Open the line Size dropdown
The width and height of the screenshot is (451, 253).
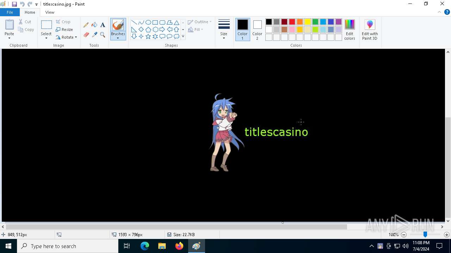point(224,30)
